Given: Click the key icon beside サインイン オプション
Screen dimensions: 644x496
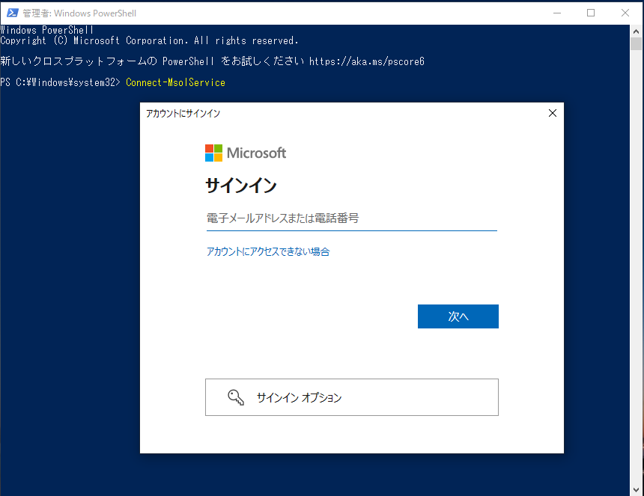Looking at the screenshot, I should tap(236, 397).
